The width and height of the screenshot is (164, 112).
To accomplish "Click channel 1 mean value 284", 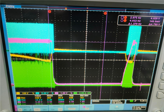I will tap(49, 98).
